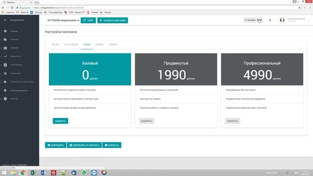Click the Автоматическое обновление остатков и цен row
313x176 pixels.
pyautogui.click(x=90, y=99)
